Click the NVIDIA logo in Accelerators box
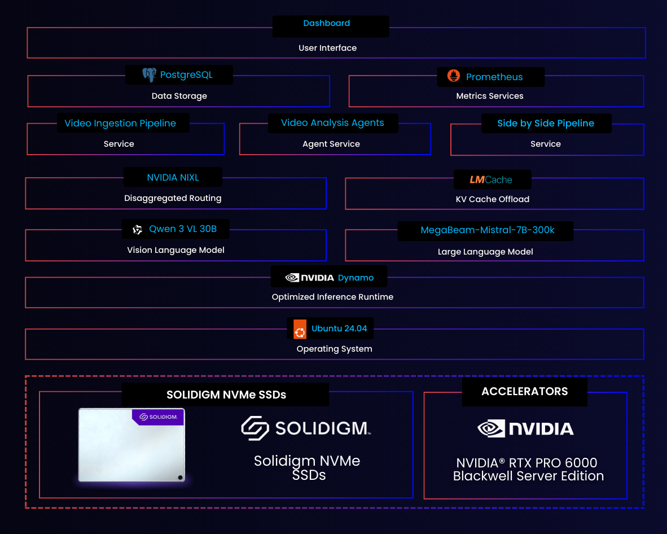Screen dimensions: 667x534 525,428
